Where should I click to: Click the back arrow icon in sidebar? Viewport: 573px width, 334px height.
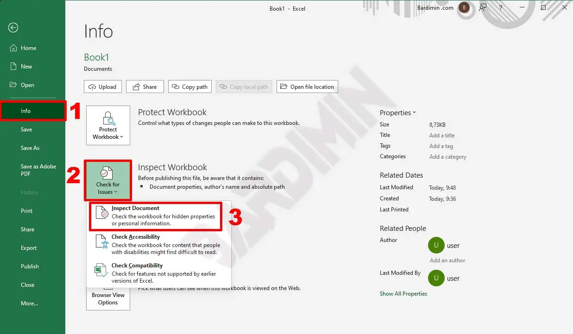(x=13, y=28)
